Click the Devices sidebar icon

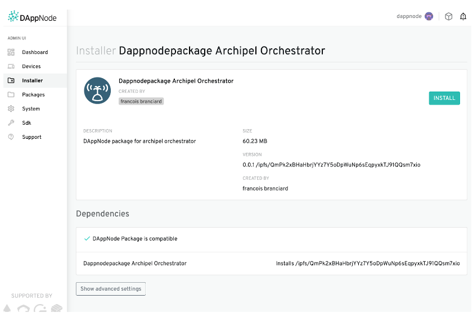(x=11, y=66)
